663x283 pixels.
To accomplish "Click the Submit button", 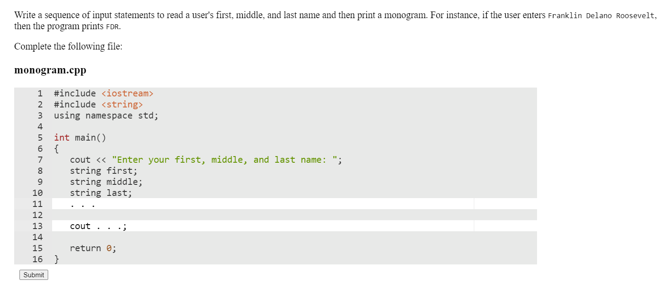I will click(x=33, y=275).
